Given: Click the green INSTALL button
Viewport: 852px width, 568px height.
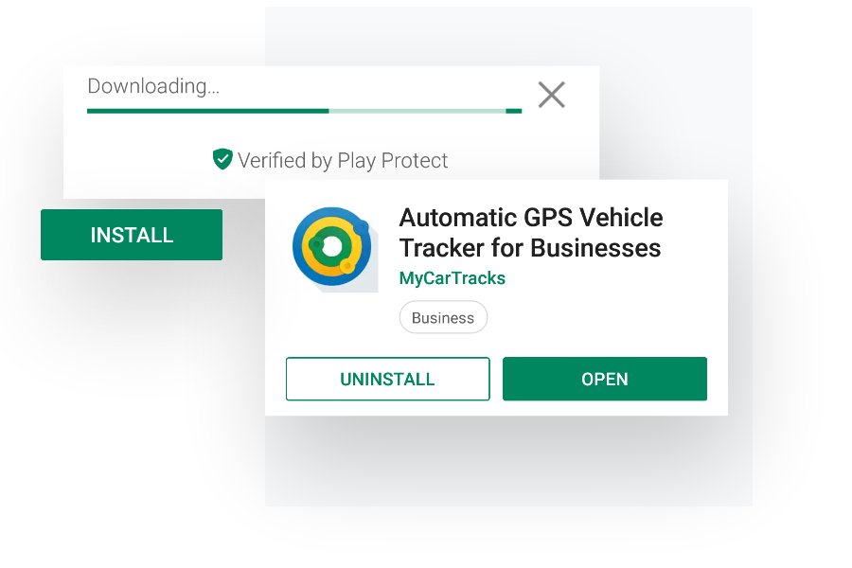Looking at the screenshot, I should [x=132, y=235].
